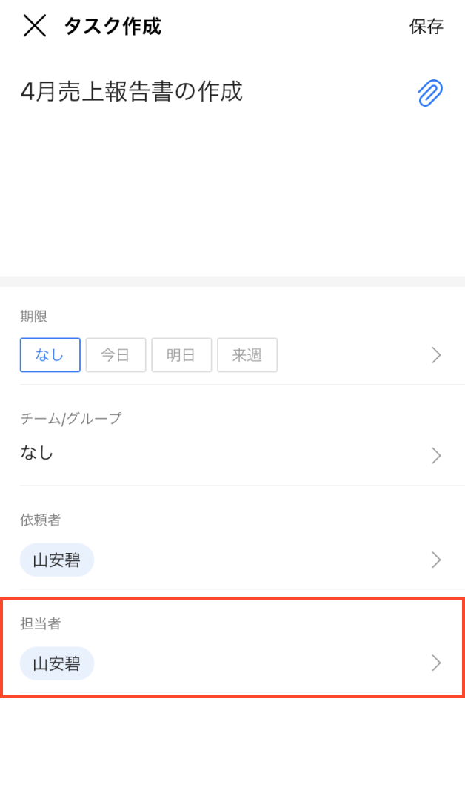Close the タスク作成 screen with X
The image size is (465, 802).
point(35,26)
